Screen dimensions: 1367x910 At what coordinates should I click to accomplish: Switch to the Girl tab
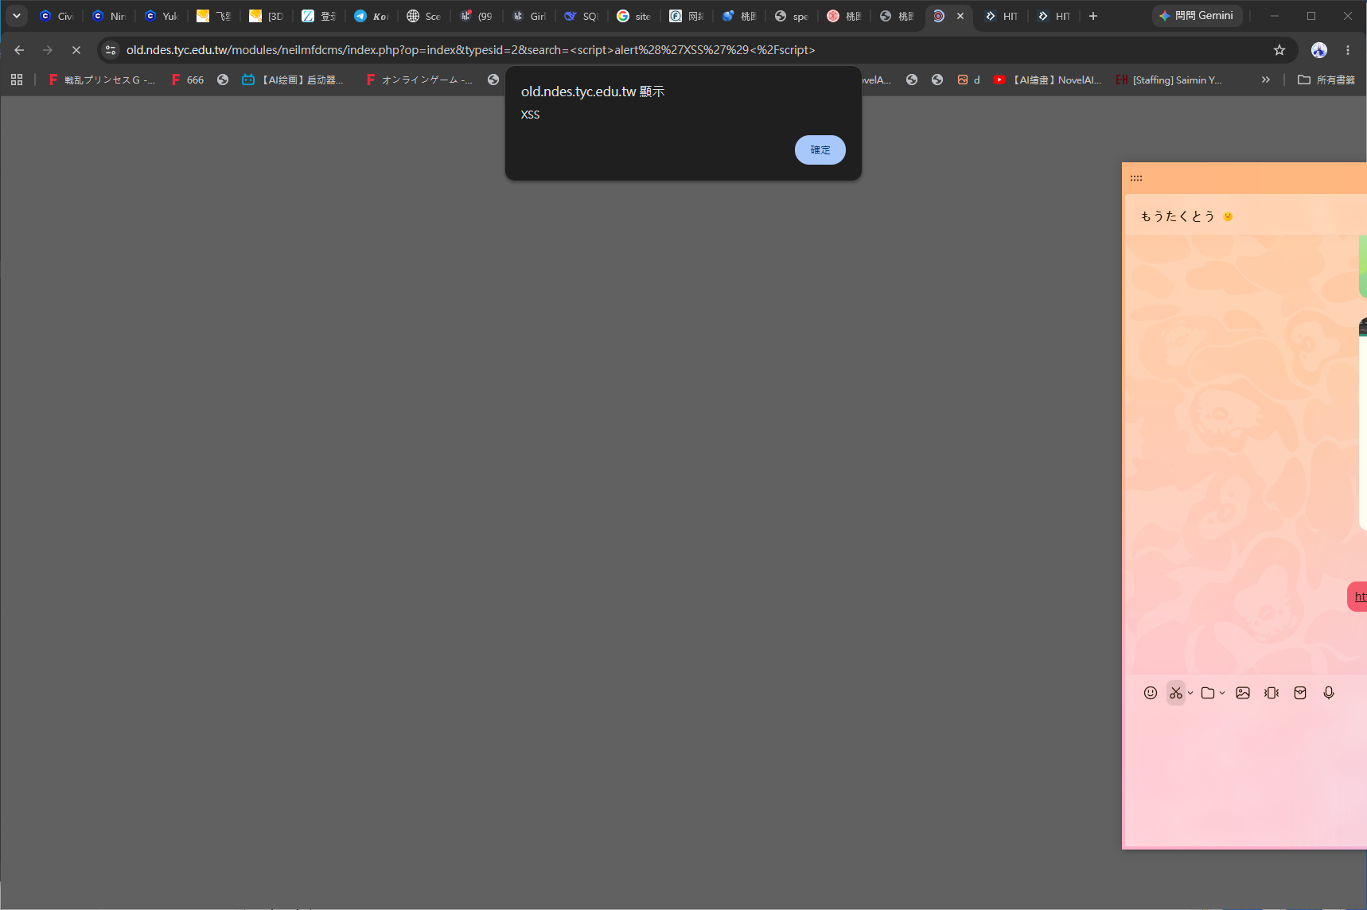tap(529, 16)
